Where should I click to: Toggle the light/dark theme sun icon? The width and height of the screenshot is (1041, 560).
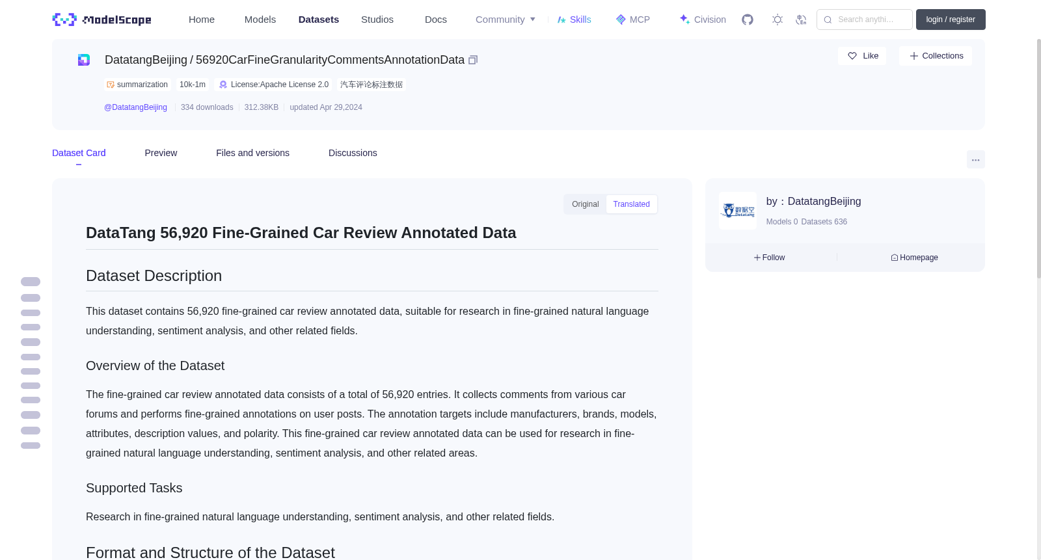777,20
